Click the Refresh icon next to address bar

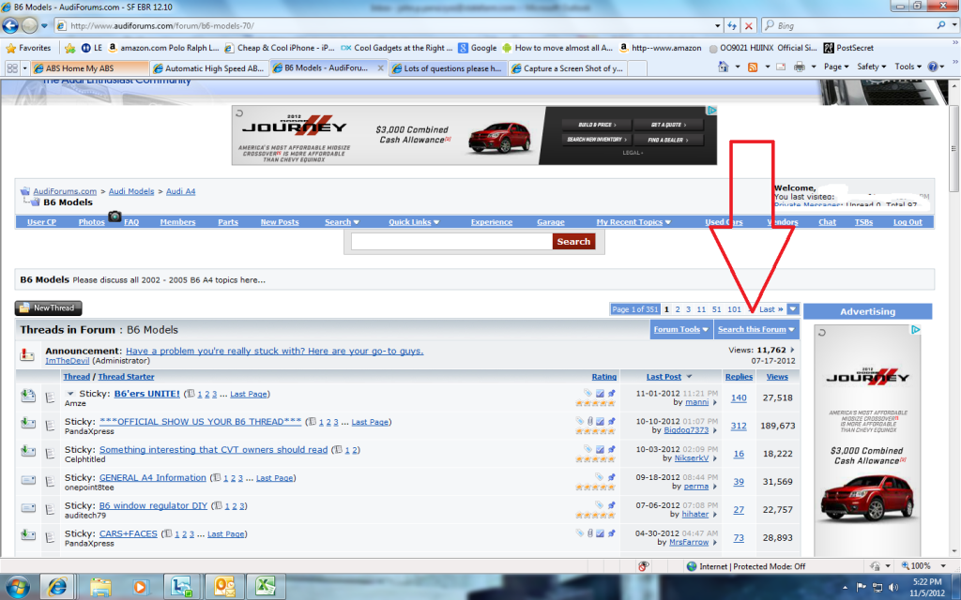coord(732,25)
